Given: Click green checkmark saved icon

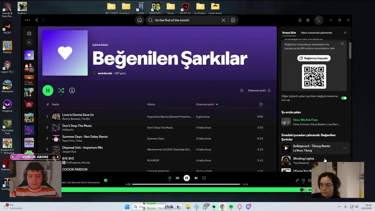Looking at the screenshot, I should (106, 181).
